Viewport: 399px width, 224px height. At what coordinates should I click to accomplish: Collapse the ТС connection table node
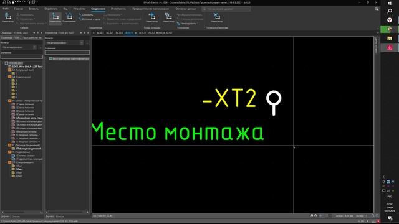[6, 145]
